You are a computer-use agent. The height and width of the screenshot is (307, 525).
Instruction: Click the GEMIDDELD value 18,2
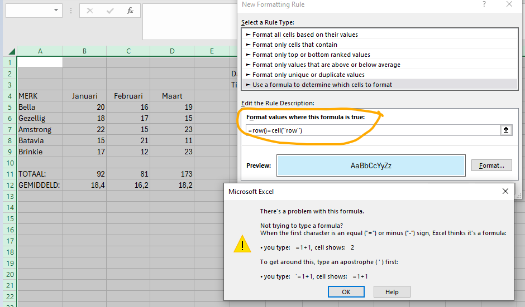[x=172, y=185]
